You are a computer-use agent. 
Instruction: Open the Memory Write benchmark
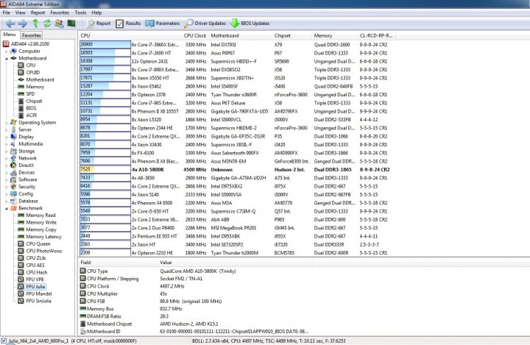click(x=41, y=222)
